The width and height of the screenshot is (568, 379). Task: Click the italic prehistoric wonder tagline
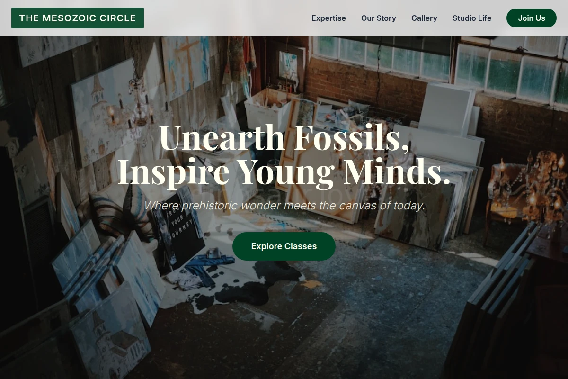pyautogui.click(x=284, y=206)
